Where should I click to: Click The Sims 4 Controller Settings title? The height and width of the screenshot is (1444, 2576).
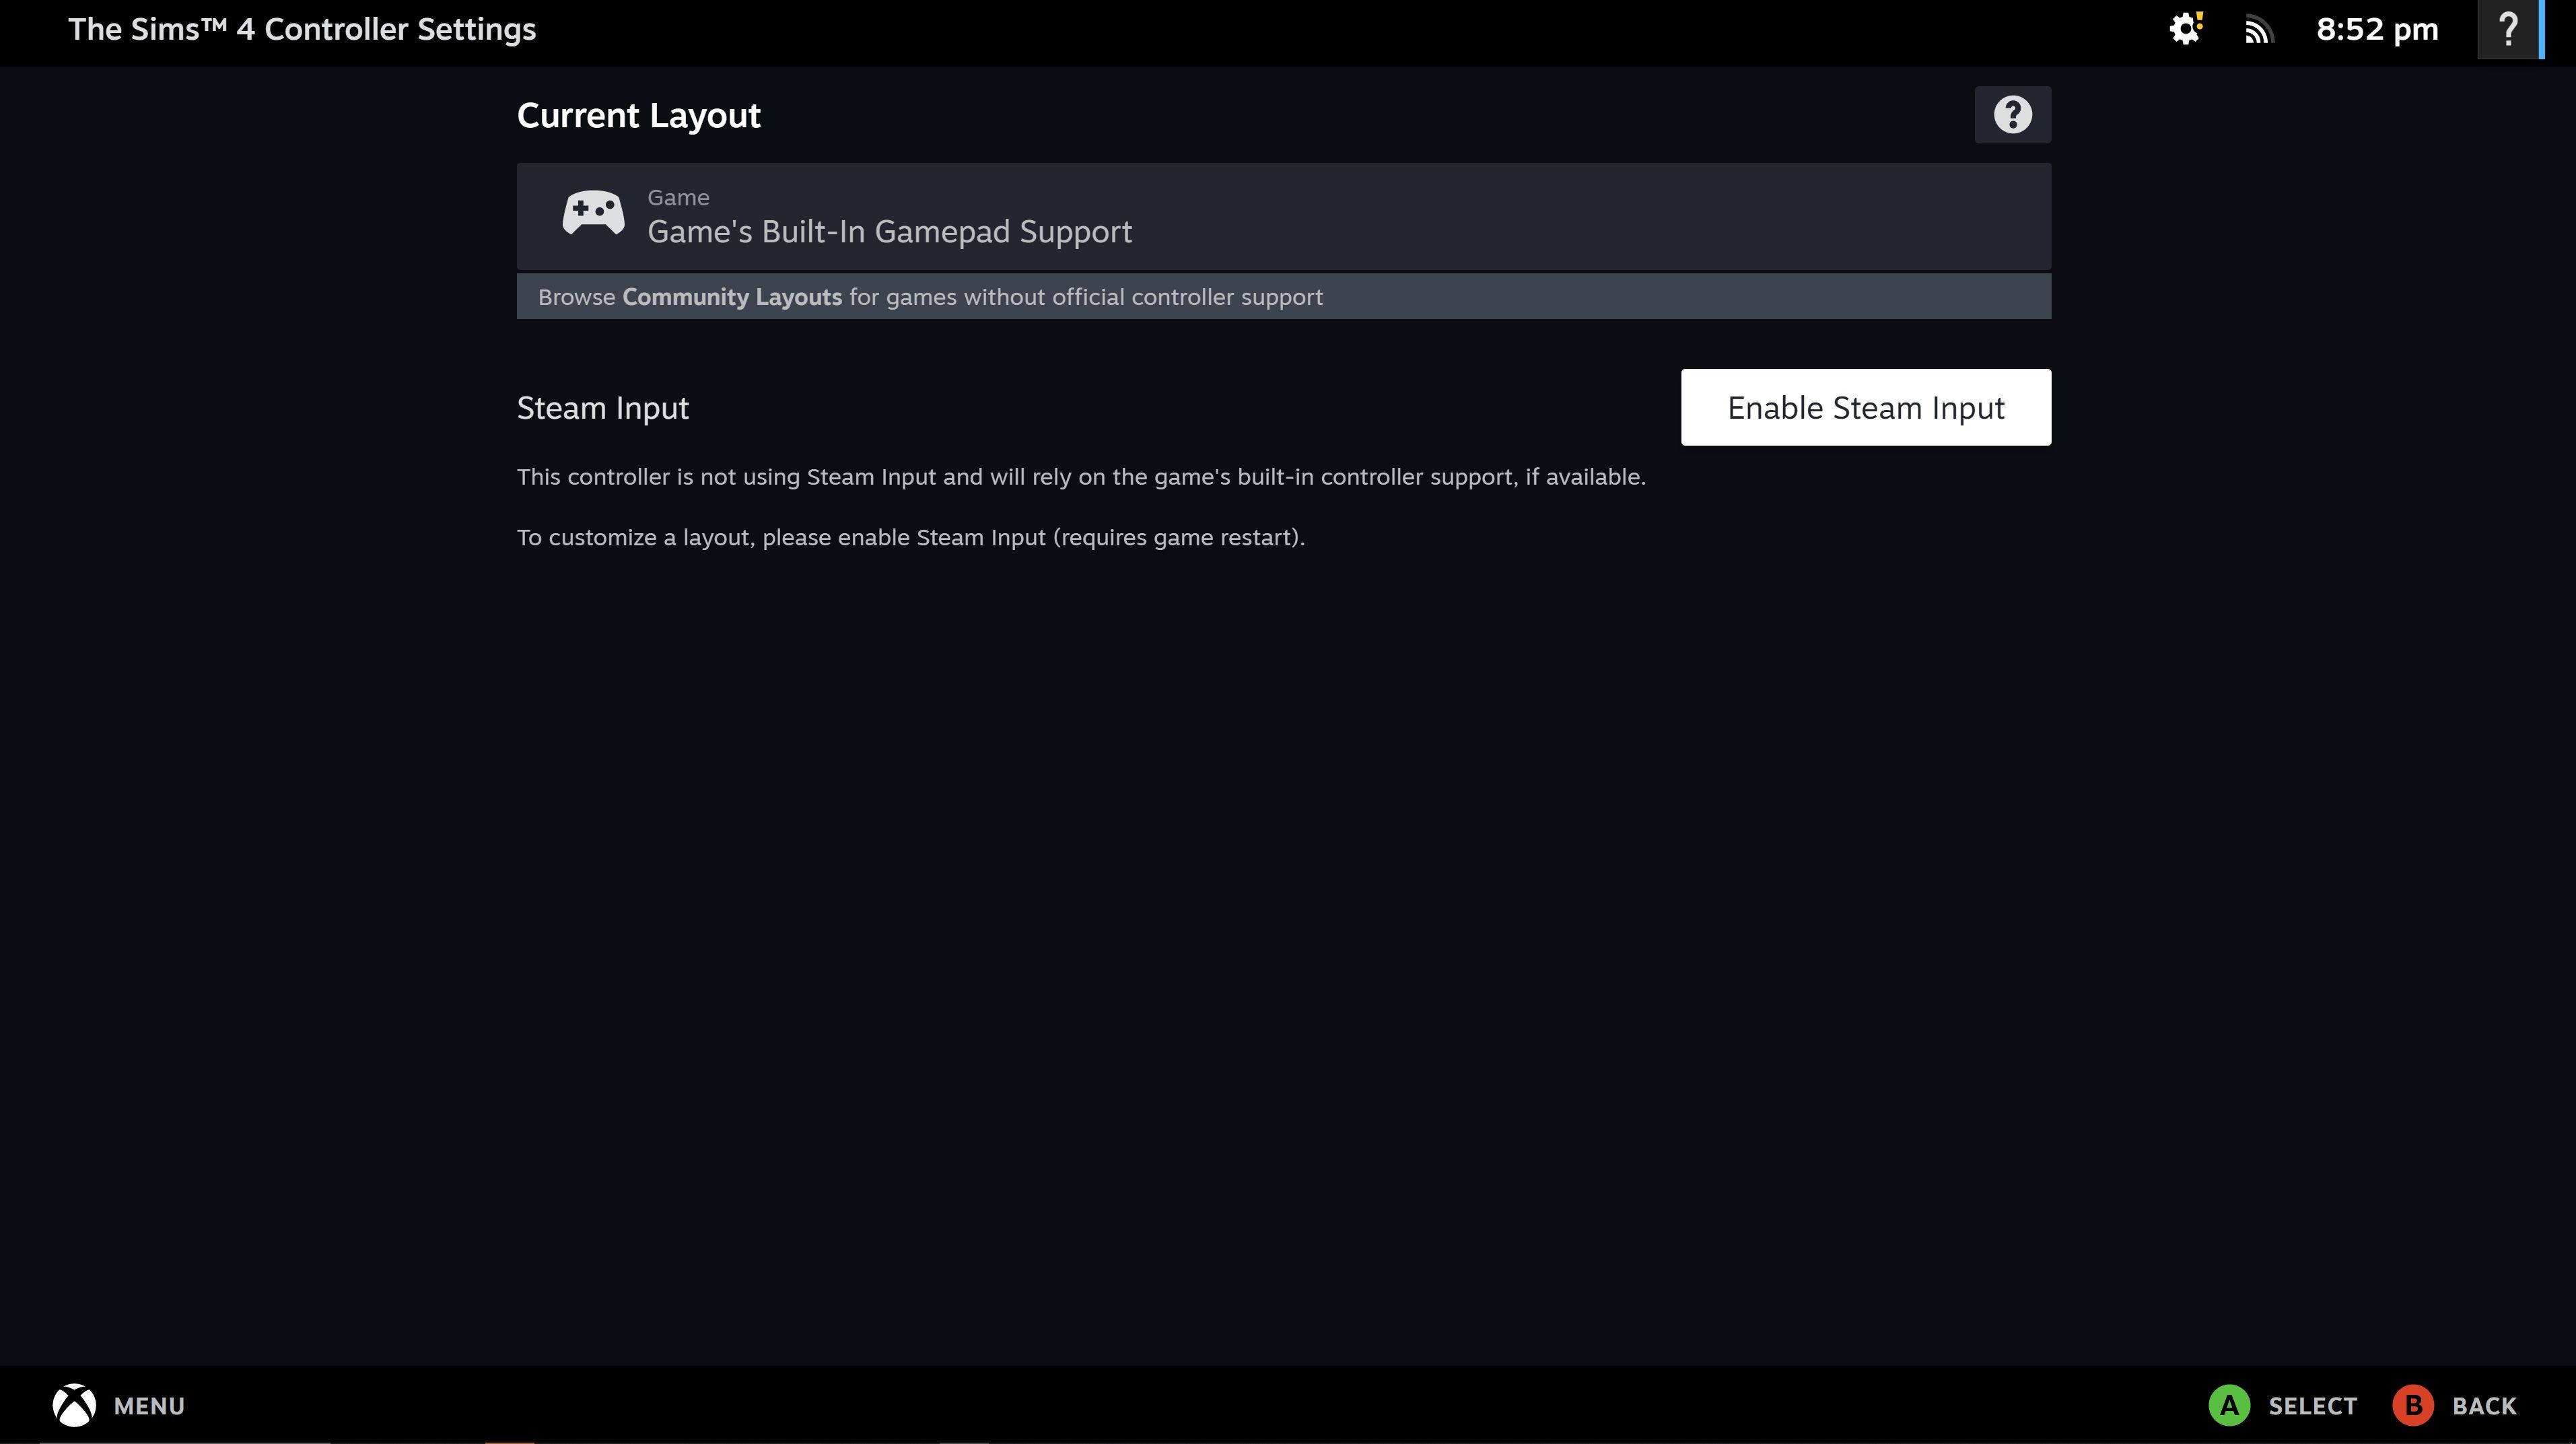click(x=302, y=29)
